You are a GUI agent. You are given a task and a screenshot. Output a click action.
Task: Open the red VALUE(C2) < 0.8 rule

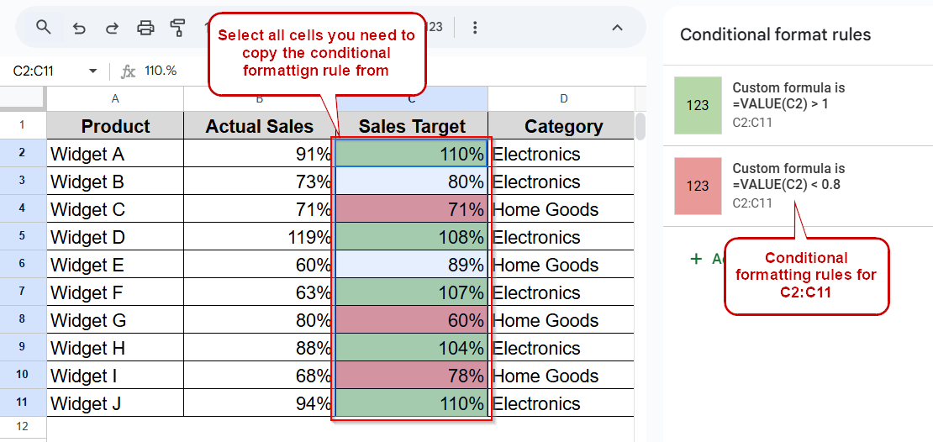click(798, 186)
